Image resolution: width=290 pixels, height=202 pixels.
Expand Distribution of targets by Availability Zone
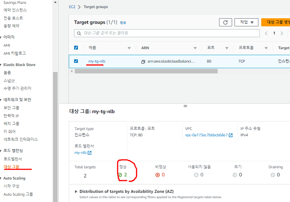(76, 192)
